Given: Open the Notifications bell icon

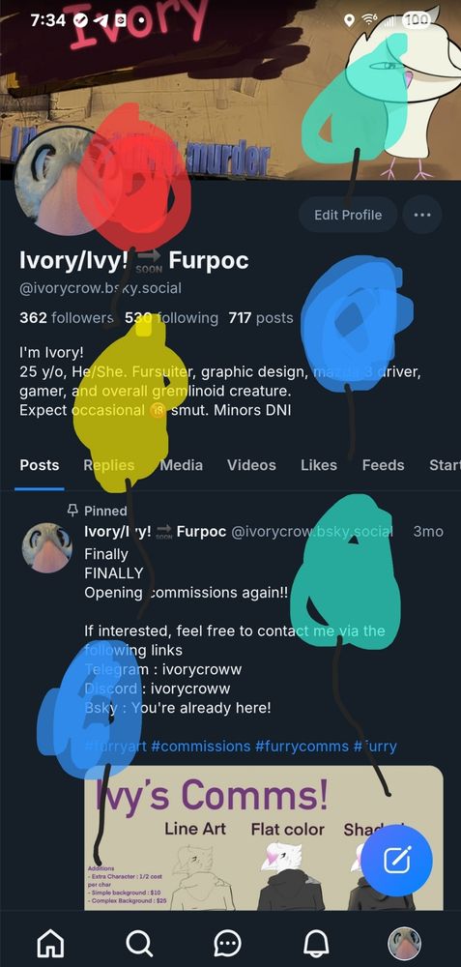Looking at the screenshot, I should 316,942.
